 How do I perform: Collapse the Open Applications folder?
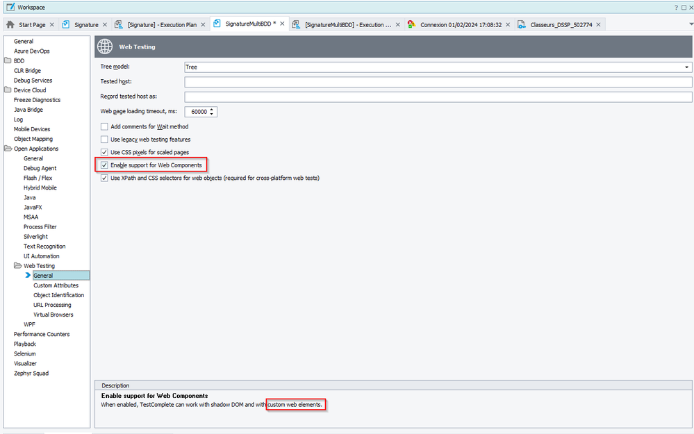(8, 149)
